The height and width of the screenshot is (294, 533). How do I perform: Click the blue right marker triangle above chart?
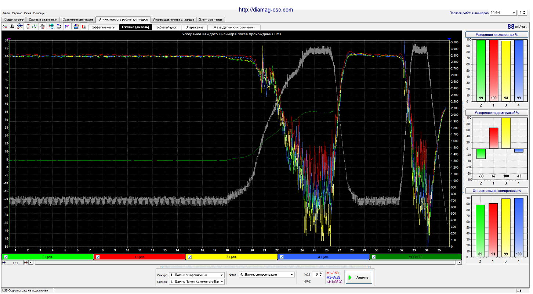coord(449,38)
